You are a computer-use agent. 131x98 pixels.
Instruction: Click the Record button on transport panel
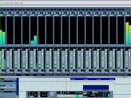(x=81, y=96)
